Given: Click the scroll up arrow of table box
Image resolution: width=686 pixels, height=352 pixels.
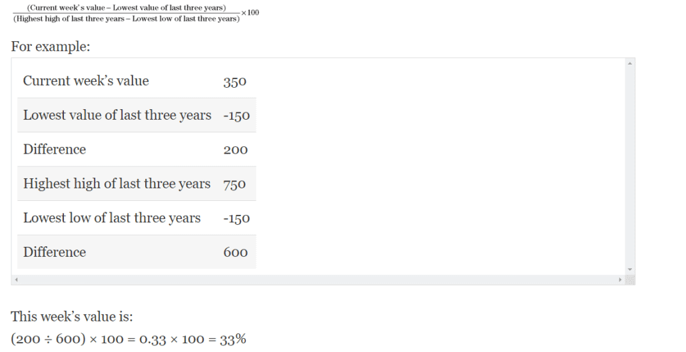Looking at the screenshot, I should click(630, 63).
